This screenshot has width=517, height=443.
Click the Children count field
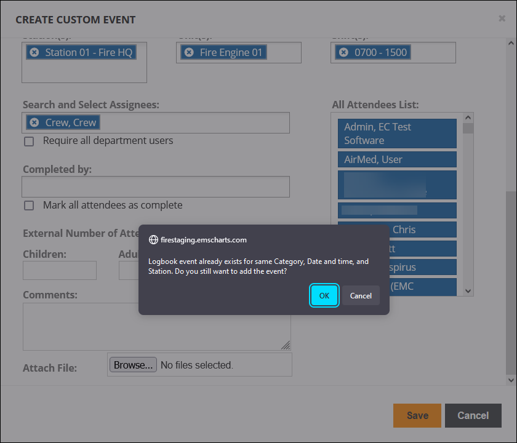pyautogui.click(x=60, y=270)
